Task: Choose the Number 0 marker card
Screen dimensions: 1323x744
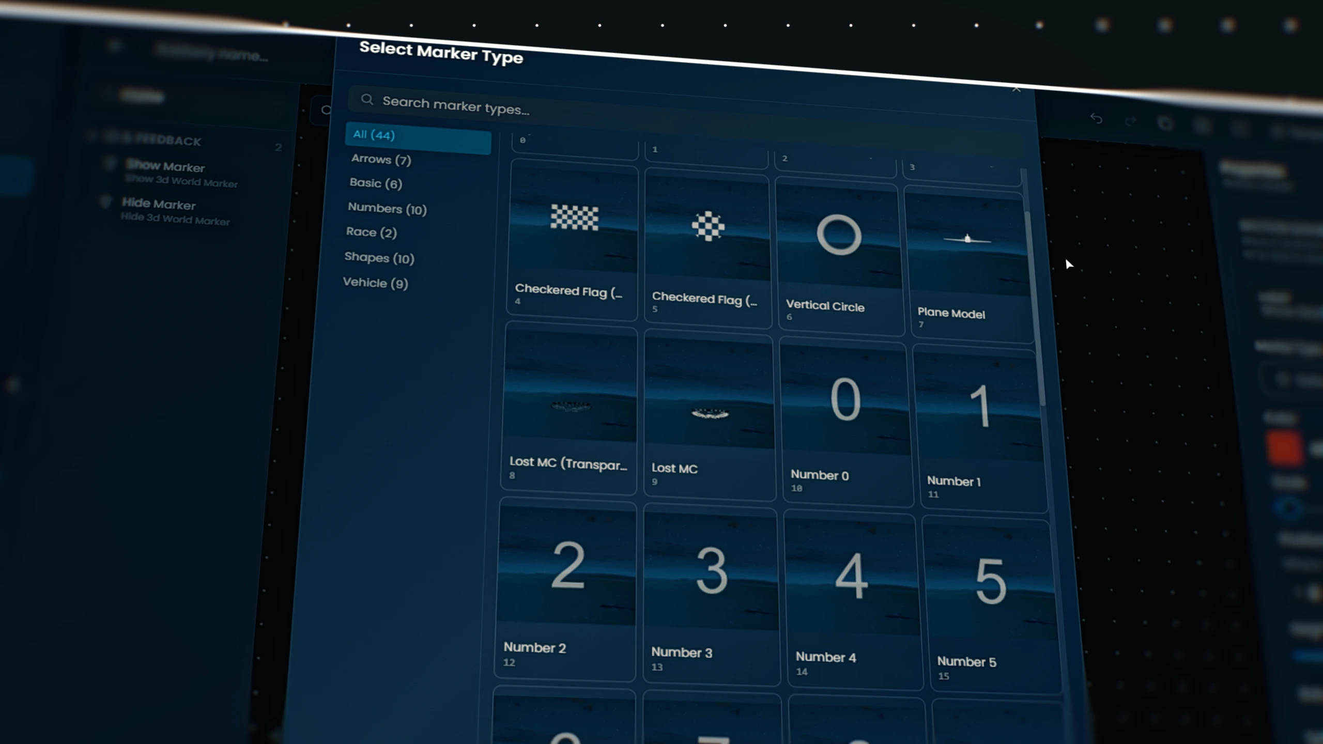Action: (847, 422)
